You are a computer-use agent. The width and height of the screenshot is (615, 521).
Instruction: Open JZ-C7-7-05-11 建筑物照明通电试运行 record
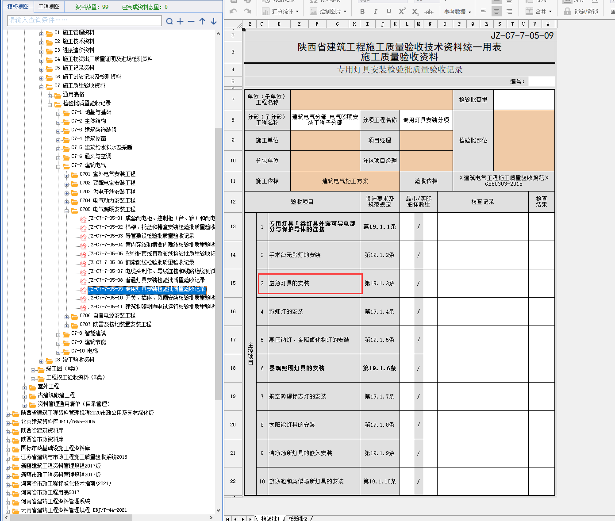point(151,306)
